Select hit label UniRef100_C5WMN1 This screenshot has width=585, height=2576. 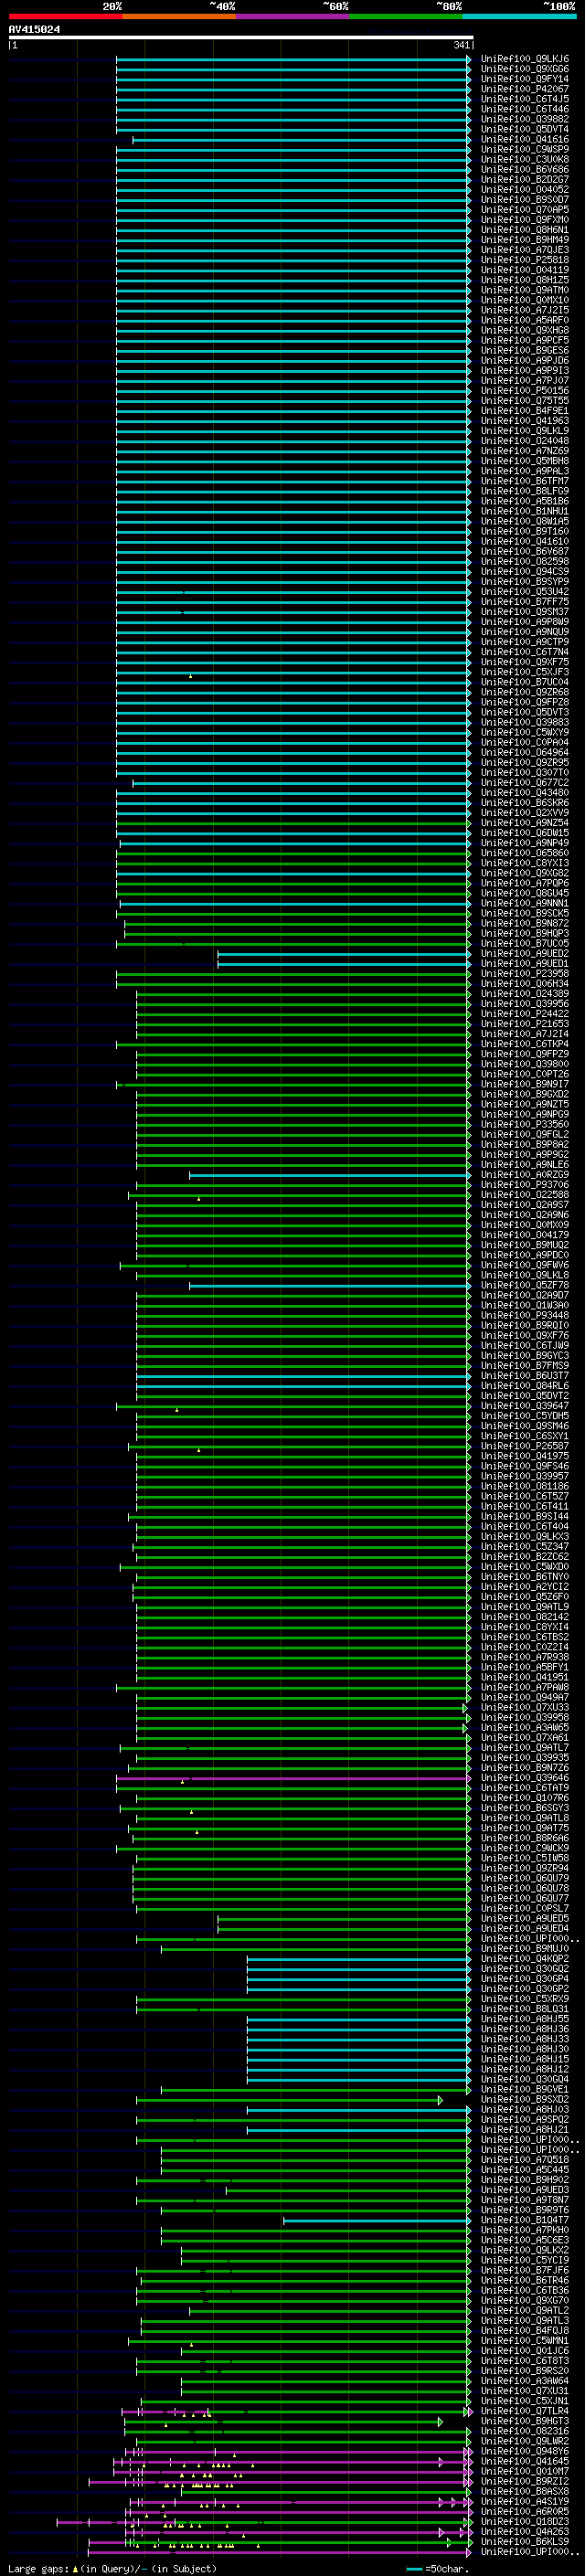pos(525,2340)
